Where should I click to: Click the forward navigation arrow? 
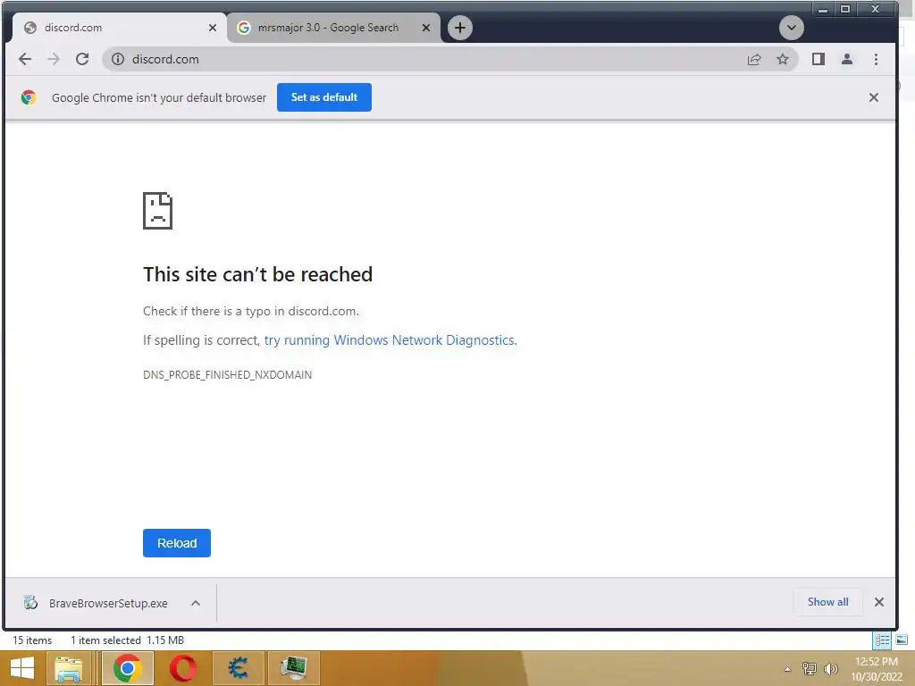click(54, 59)
